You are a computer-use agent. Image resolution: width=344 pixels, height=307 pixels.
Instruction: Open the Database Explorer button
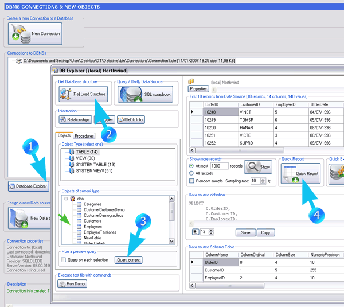coord(29,186)
